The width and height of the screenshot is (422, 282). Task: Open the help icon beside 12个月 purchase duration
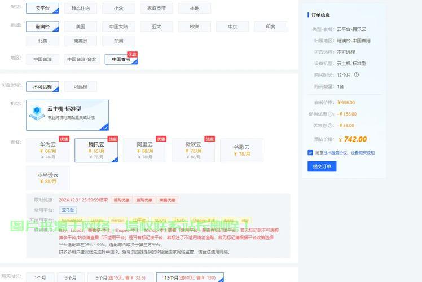tap(357, 75)
